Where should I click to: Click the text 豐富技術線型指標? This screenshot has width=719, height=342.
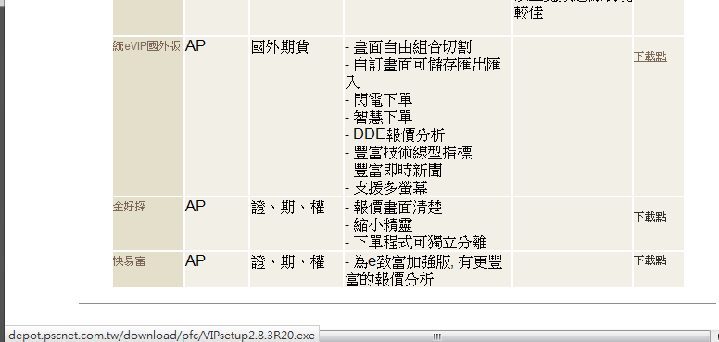pos(412,152)
